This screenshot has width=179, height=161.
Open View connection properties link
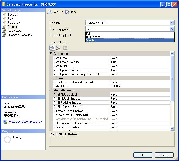25,122
